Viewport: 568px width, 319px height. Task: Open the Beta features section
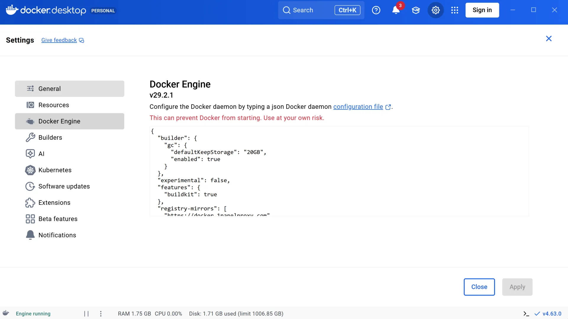coord(70,219)
